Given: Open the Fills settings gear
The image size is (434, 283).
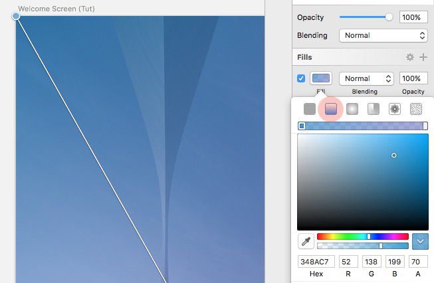Looking at the screenshot, I should click(x=410, y=58).
